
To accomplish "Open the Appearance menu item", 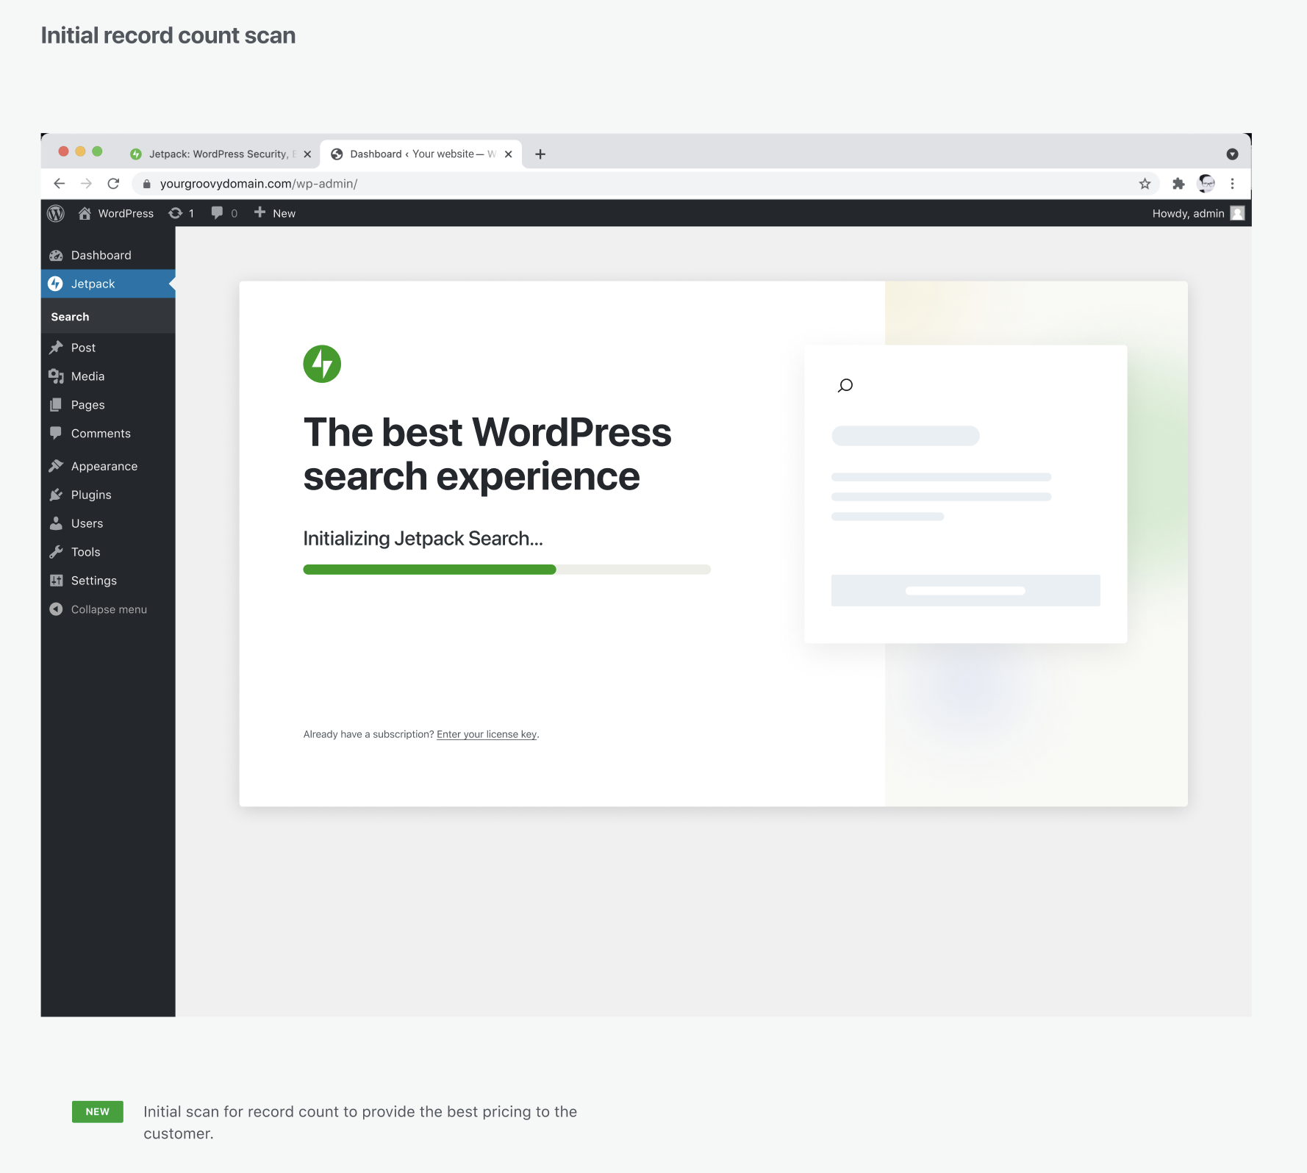I will click(108, 466).
